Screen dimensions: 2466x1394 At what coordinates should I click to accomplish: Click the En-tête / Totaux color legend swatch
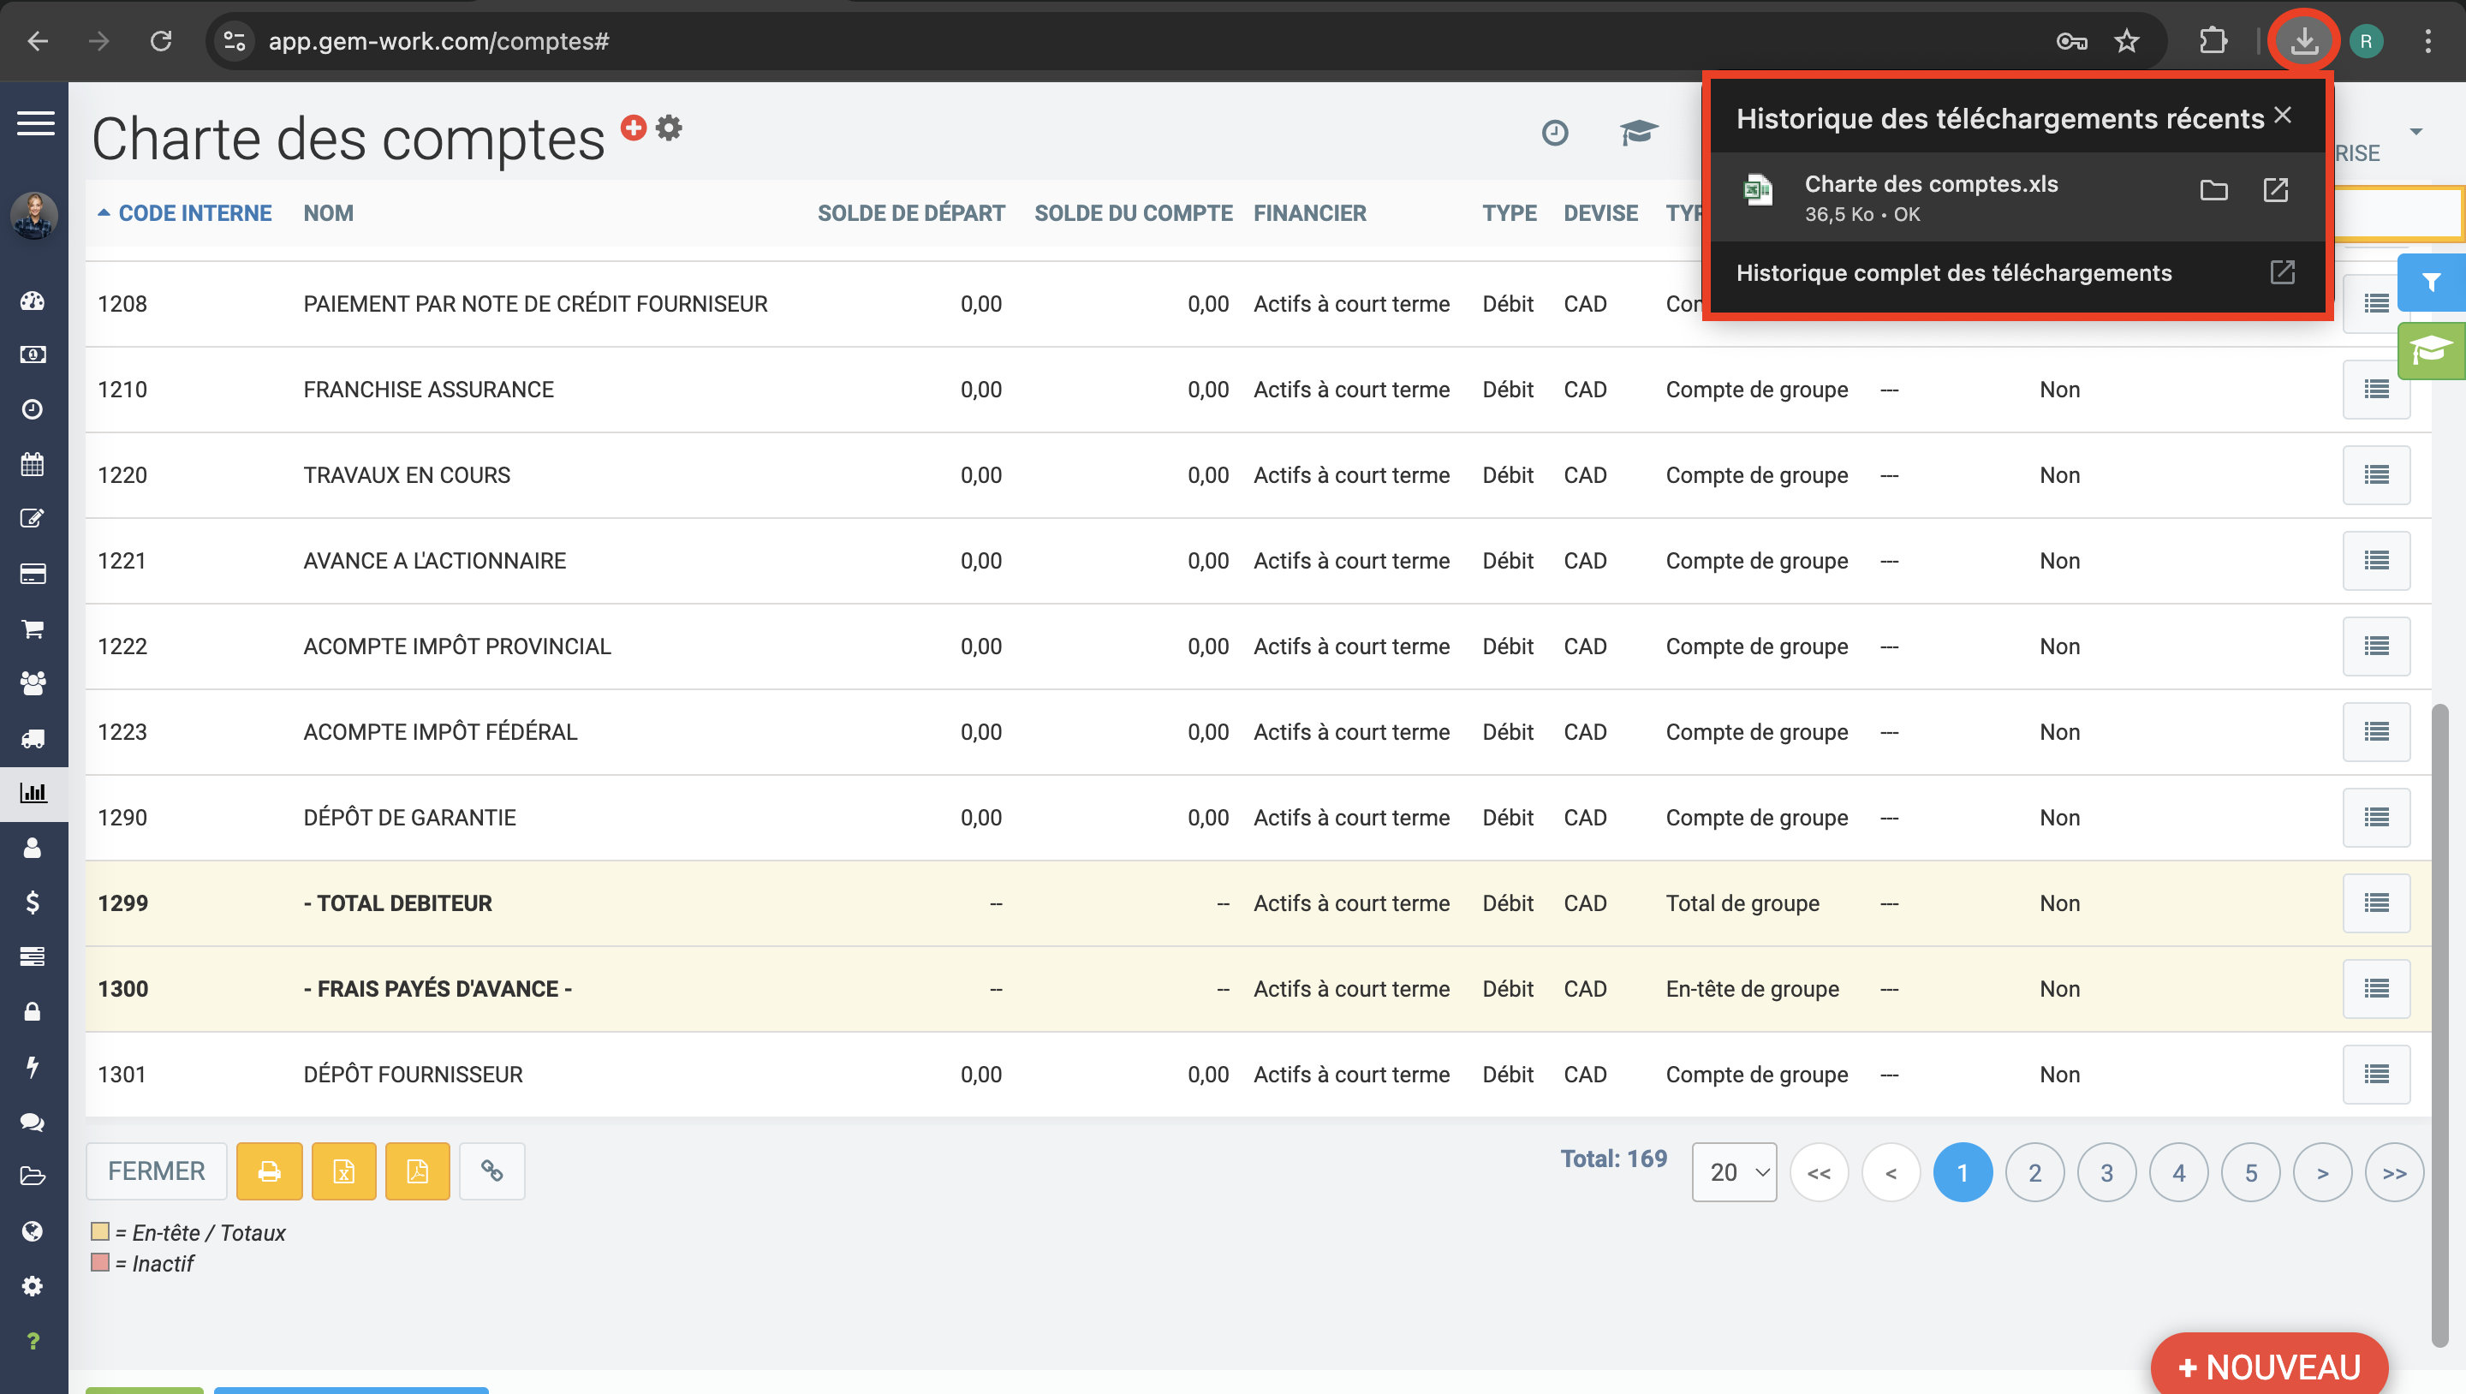(x=100, y=1231)
